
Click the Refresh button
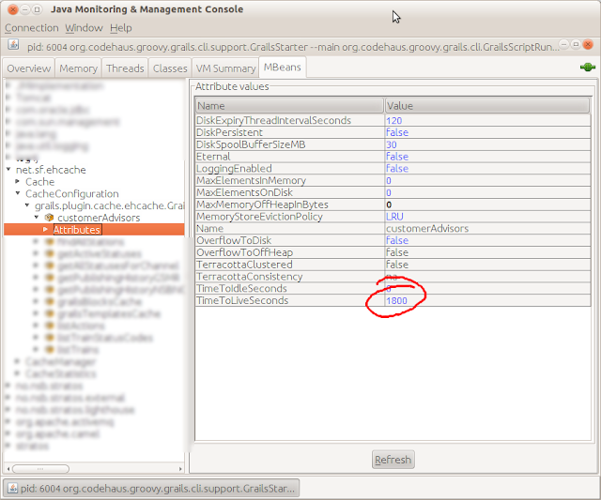[393, 460]
